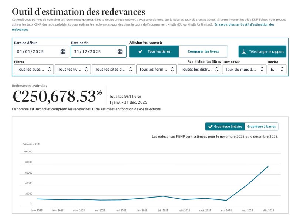Open the start date calendar icon
The image size is (296, 222).
point(63,51)
